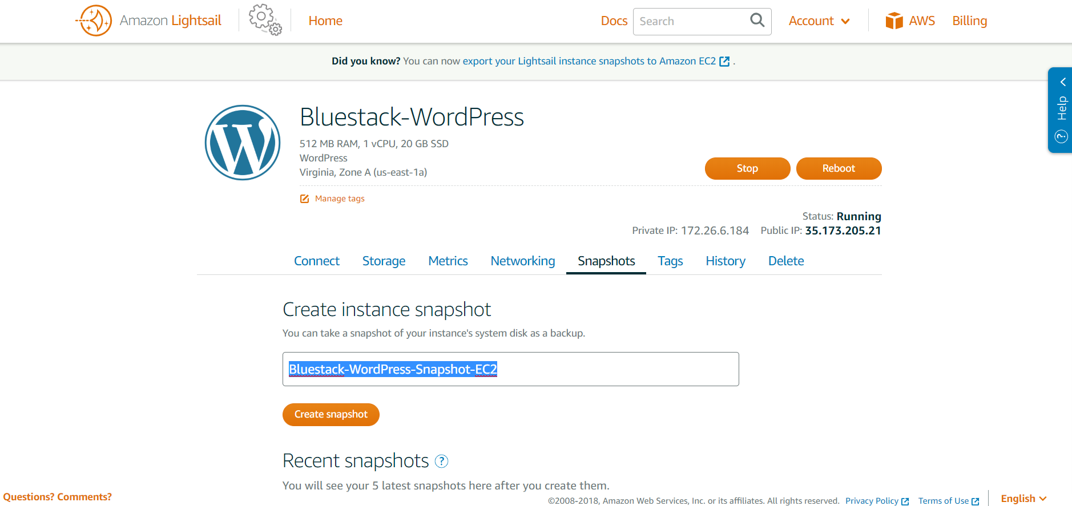
Task: Open the Docs link
Action: click(614, 21)
